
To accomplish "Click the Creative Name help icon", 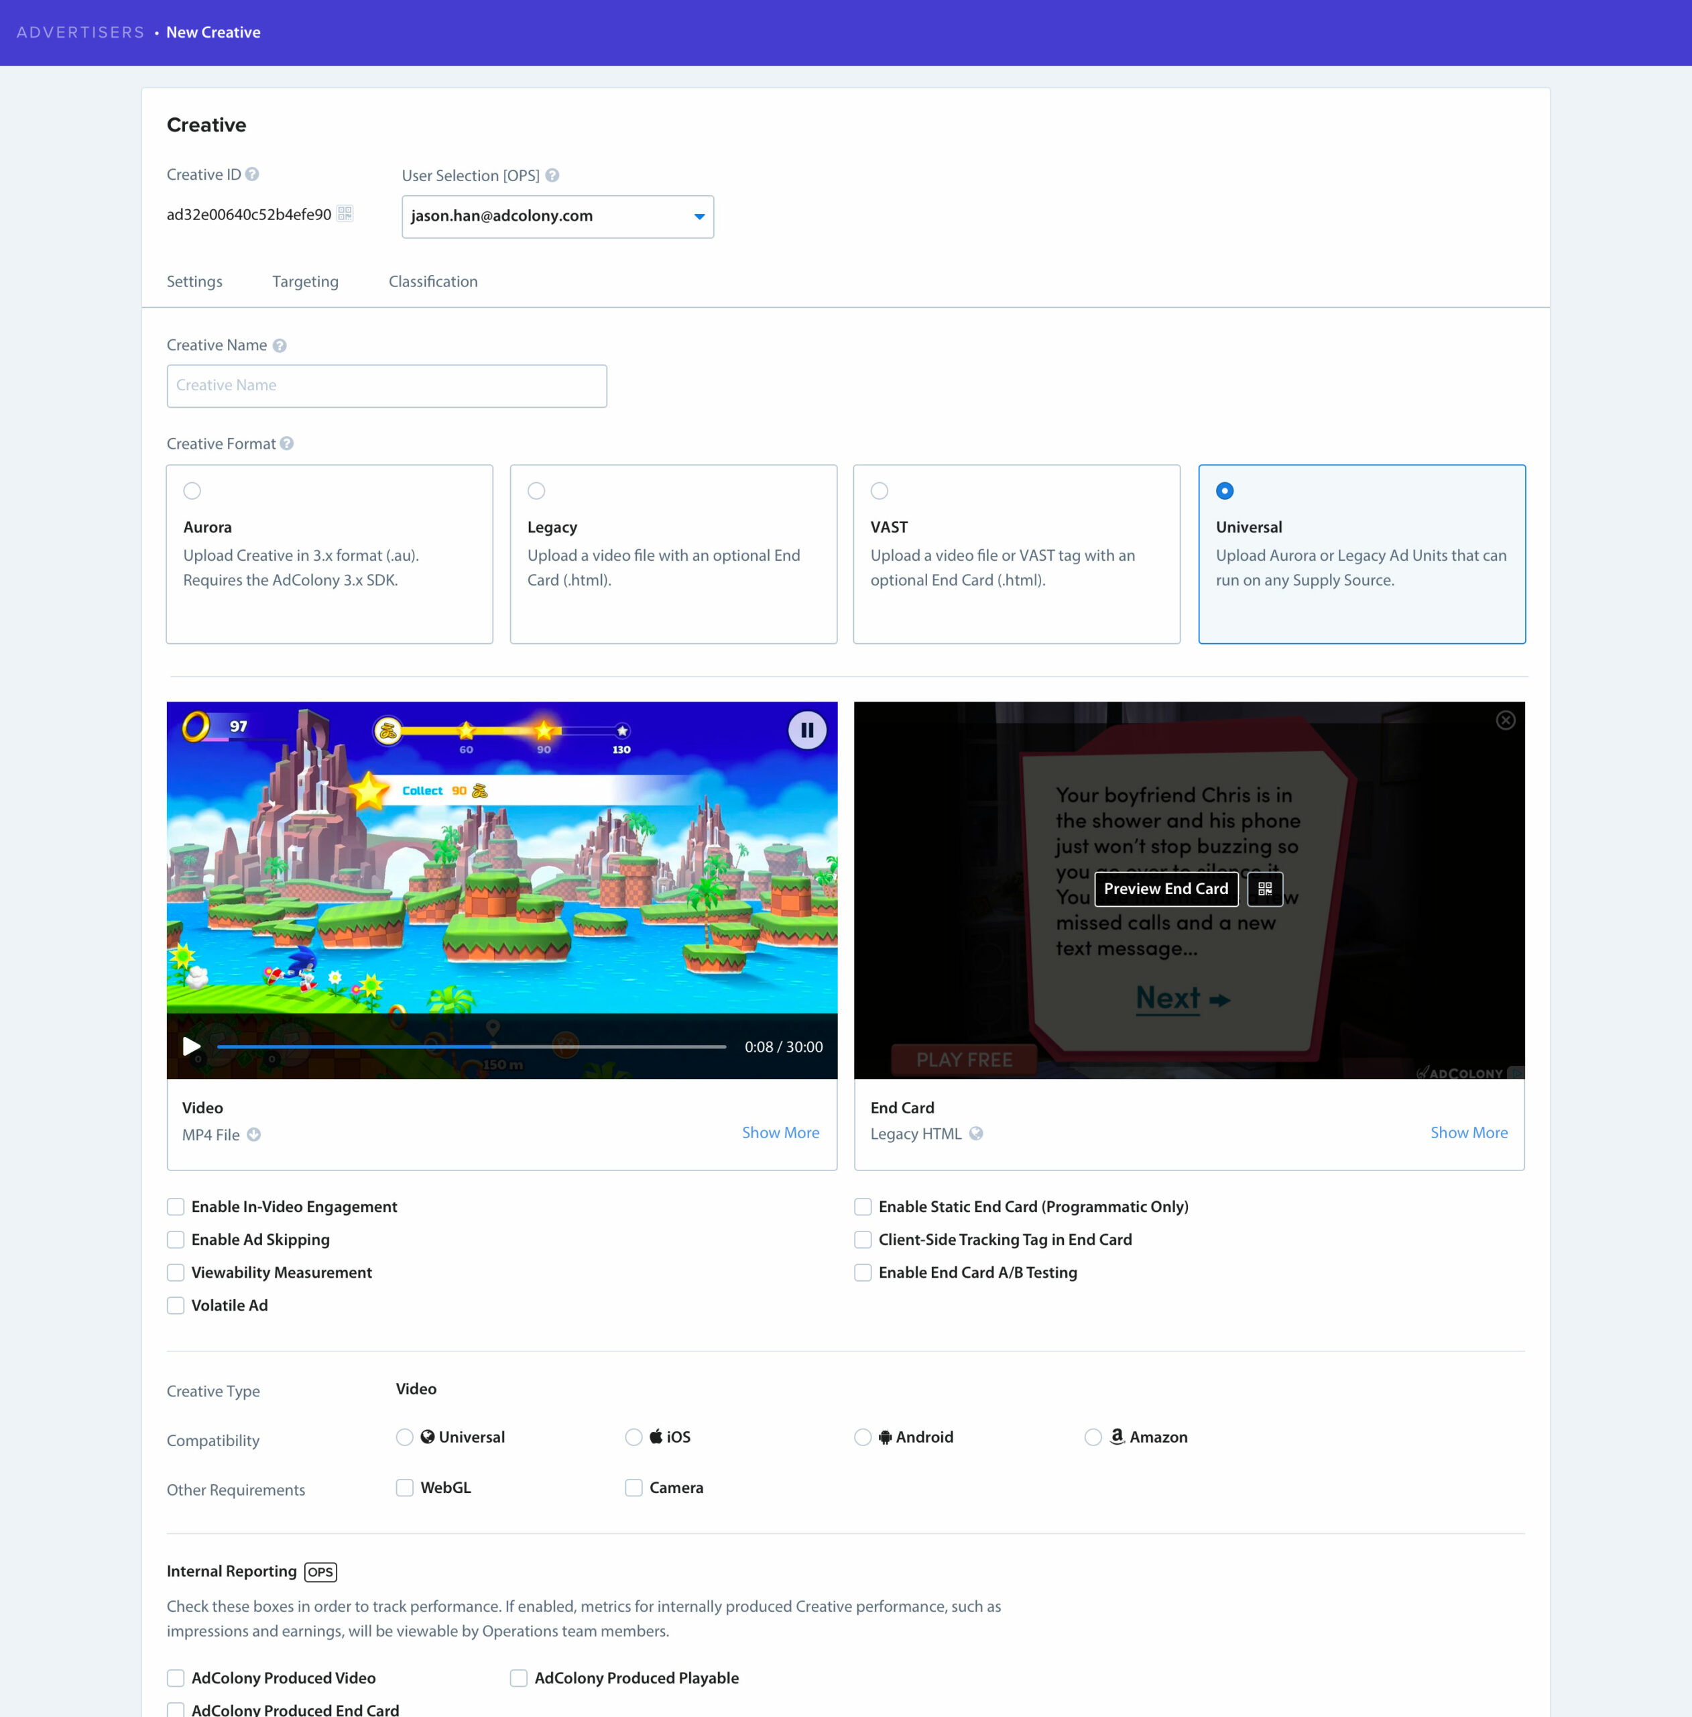I will click(280, 345).
